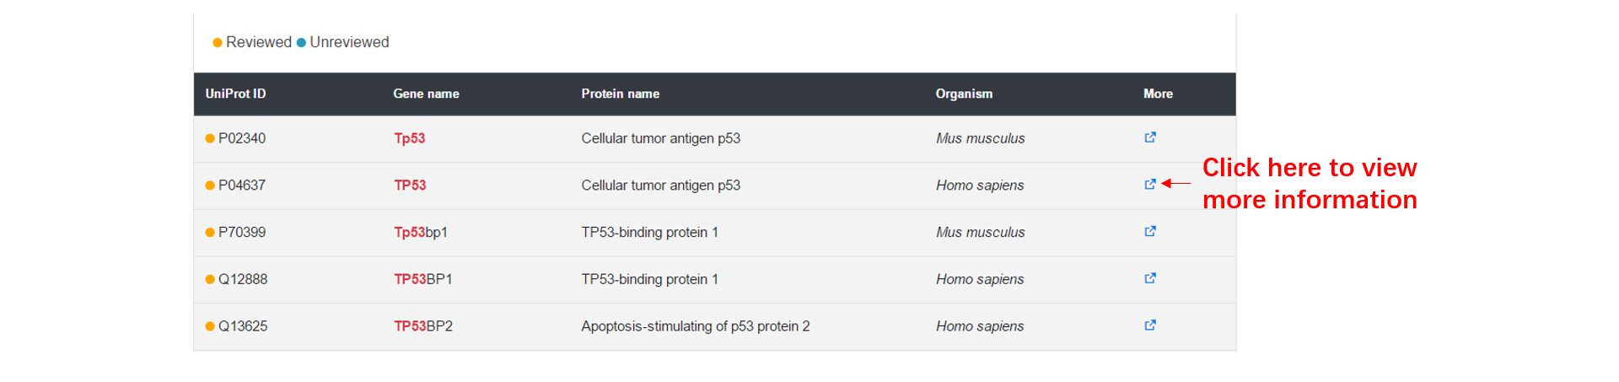Open external link for P02340 row

click(x=1150, y=137)
